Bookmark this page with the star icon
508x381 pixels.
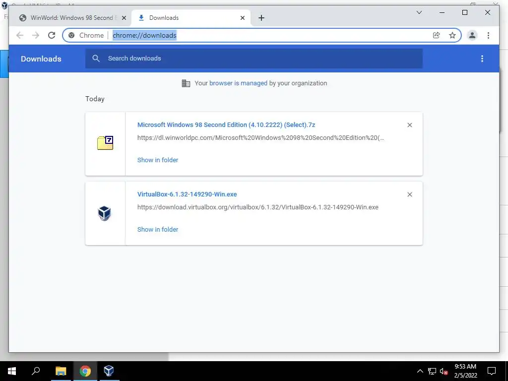click(x=452, y=35)
